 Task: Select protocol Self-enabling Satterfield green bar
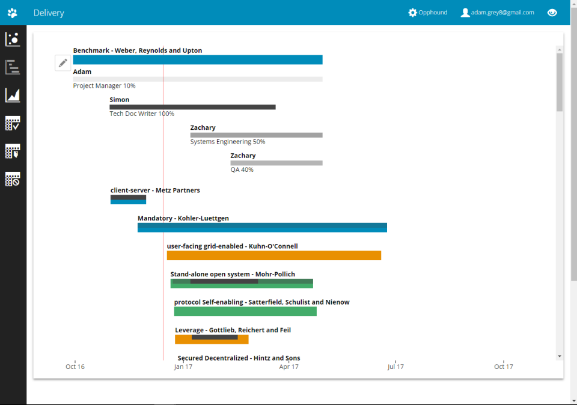pyautogui.click(x=245, y=312)
